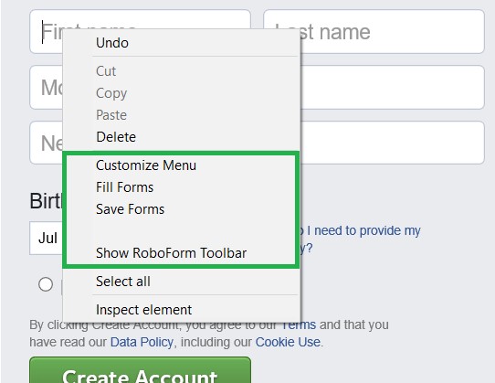Focus the Last name input field
This screenshot has width=495, height=383.
[x=374, y=32]
